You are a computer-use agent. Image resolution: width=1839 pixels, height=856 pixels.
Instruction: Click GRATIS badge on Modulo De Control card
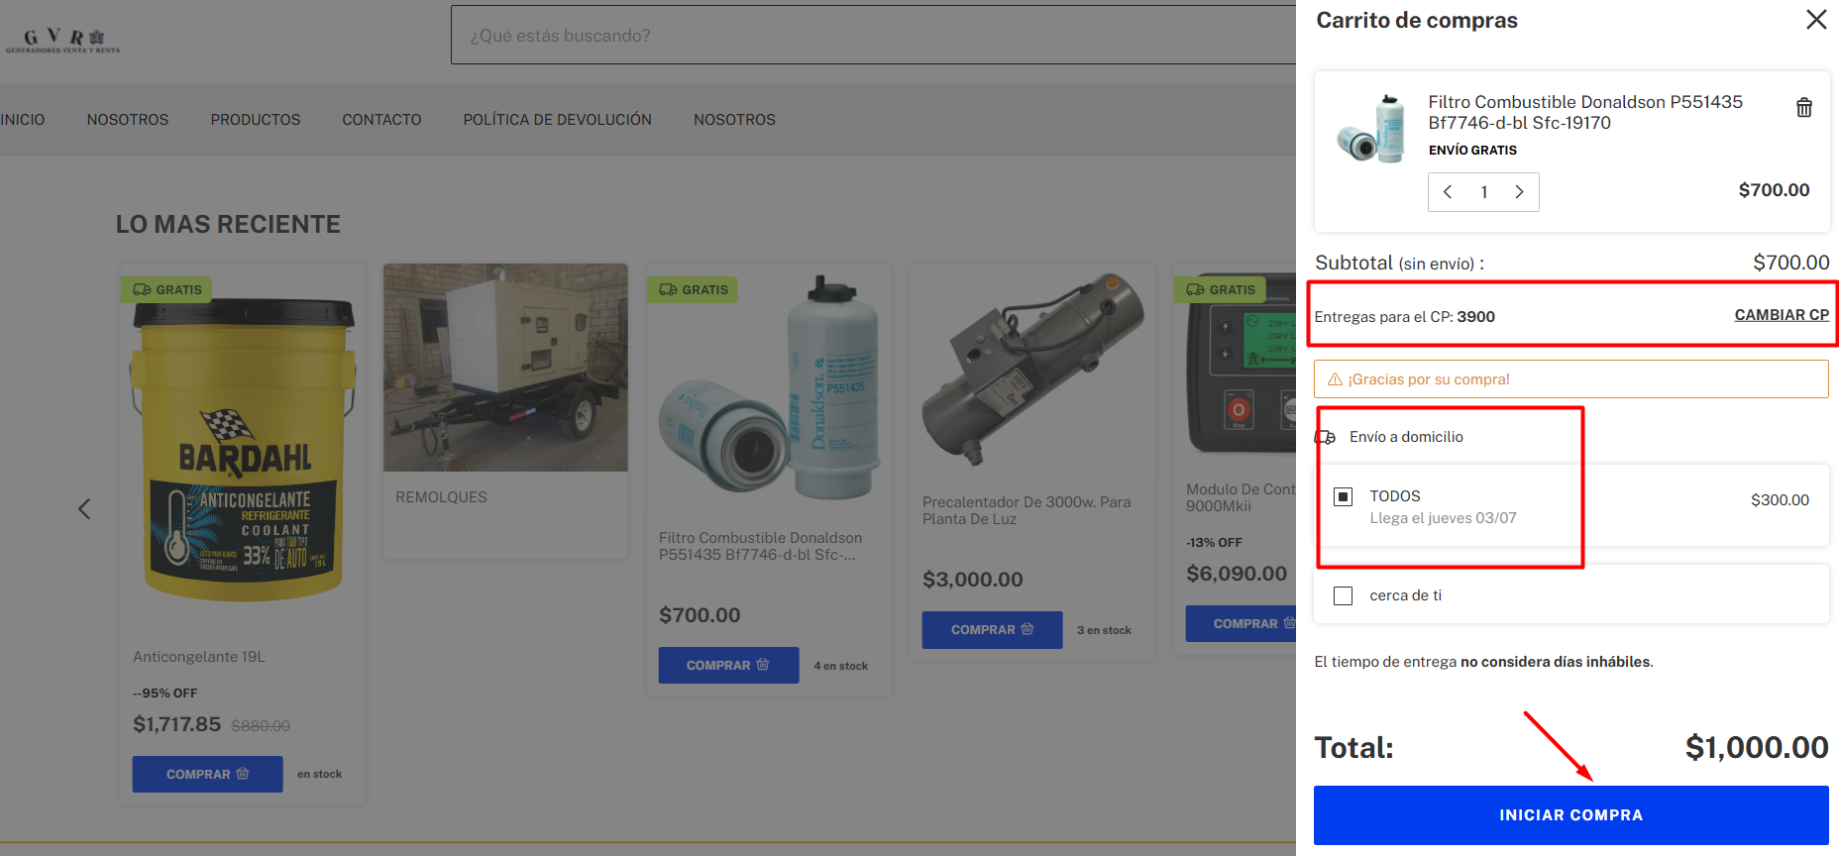point(1220,289)
